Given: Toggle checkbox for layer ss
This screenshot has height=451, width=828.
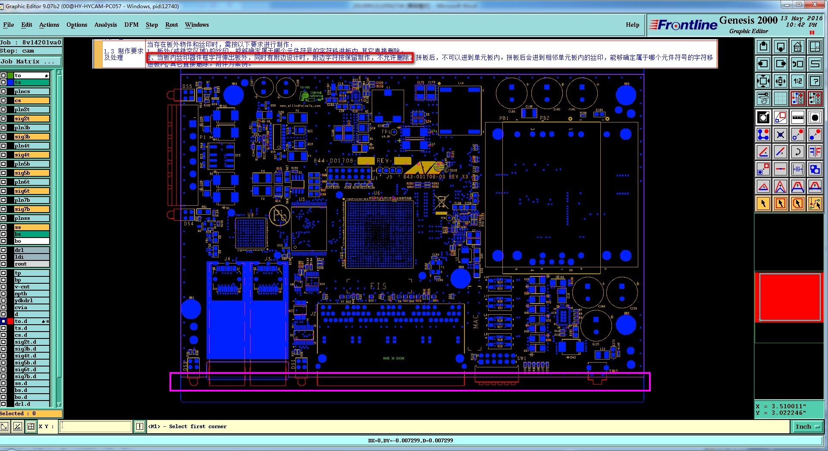Looking at the screenshot, I should click(3, 227).
